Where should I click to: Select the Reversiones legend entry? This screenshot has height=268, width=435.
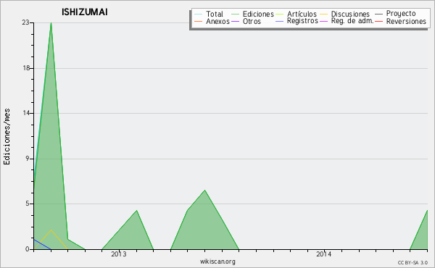point(406,21)
